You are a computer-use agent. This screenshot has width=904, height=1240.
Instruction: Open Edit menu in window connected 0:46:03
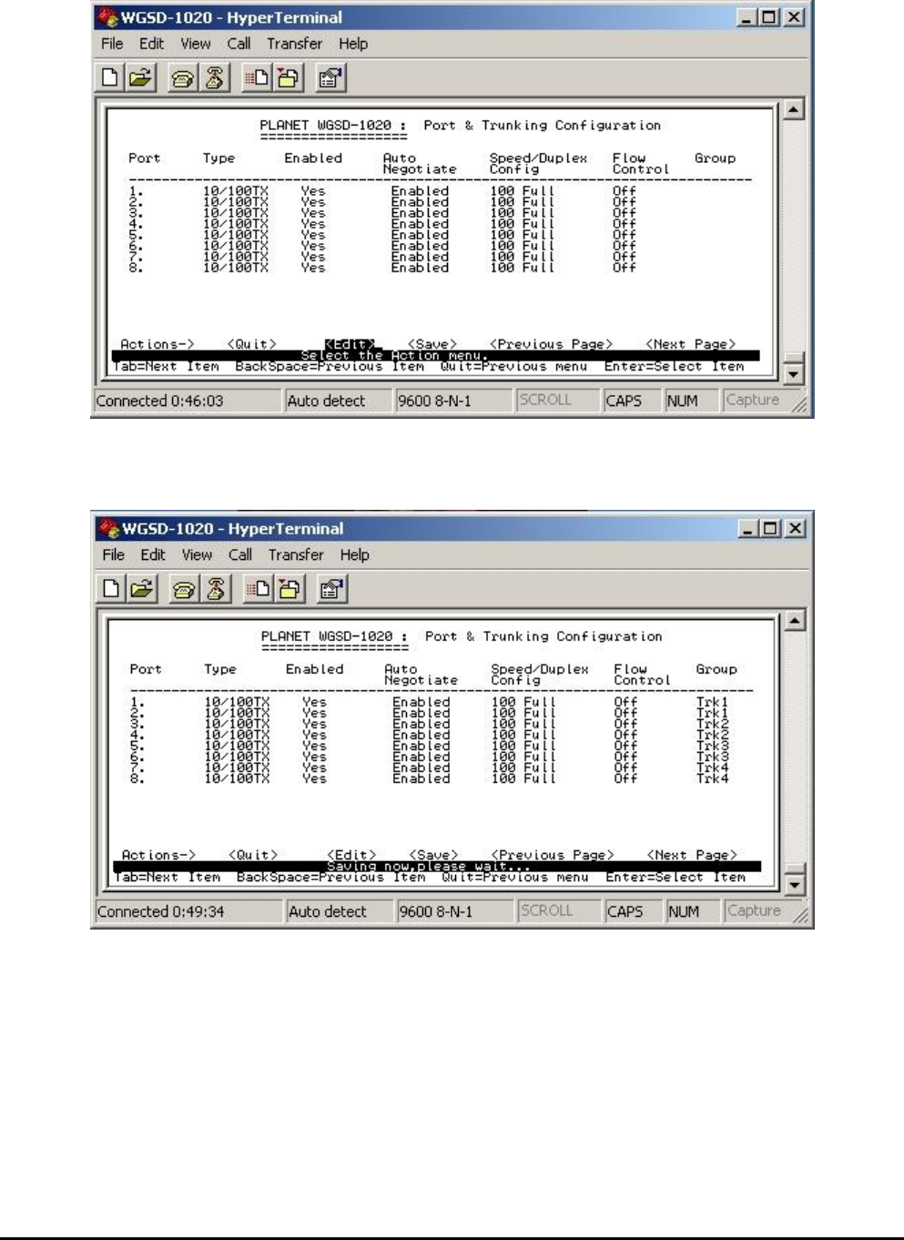click(151, 44)
